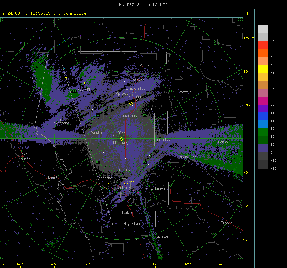Image resolution: width=287 pixels, height=268 pixels.
Task: Select the Brooks label
Action: 227,223
